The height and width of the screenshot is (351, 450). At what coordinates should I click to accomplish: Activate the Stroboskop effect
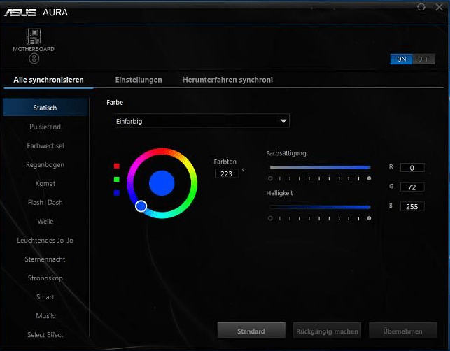[x=45, y=278]
